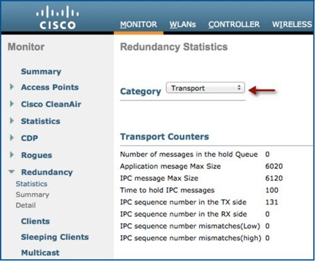The width and height of the screenshot is (315, 261).
Task: Expand the Cisco CleanAir arrow
Action: point(12,104)
